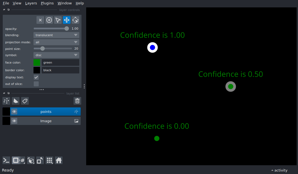Hide the points layer via eye icon
Screen dimensions: 298x174
point(14,112)
